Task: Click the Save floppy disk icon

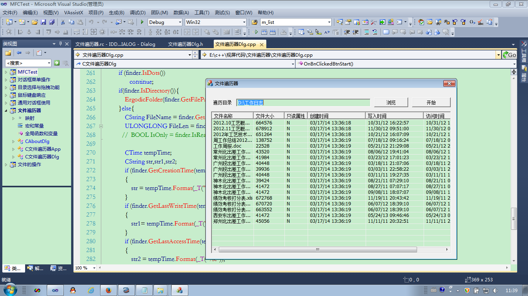Action: 43,22
